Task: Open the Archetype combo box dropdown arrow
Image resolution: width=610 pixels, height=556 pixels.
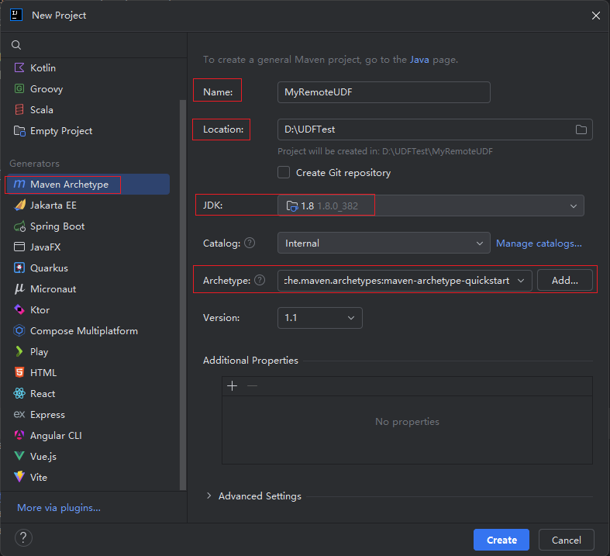Action: coord(521,281)
